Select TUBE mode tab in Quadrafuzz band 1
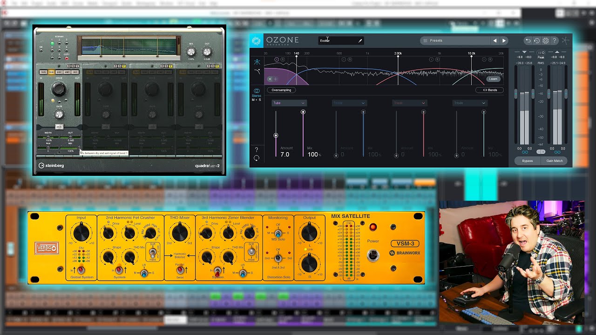The height and width of the screenshot is (335, 596). point(51,72)
